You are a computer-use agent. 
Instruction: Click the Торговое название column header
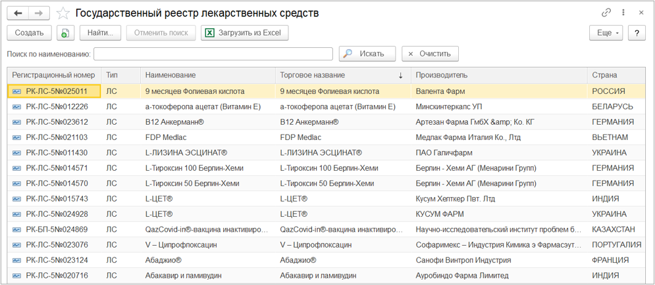tap(344, 75)
